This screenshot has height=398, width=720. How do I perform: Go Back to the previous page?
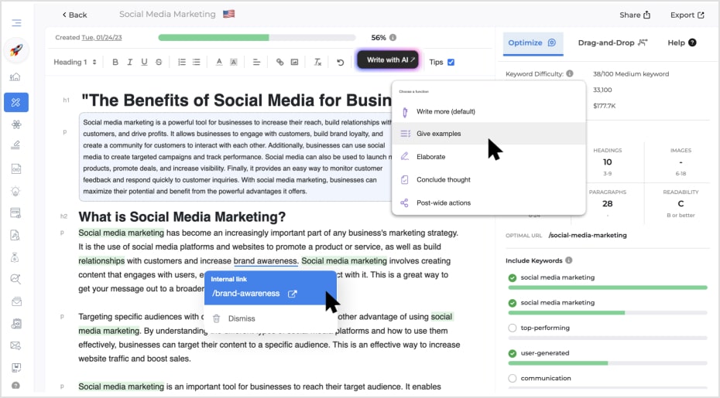coord(74,15)
